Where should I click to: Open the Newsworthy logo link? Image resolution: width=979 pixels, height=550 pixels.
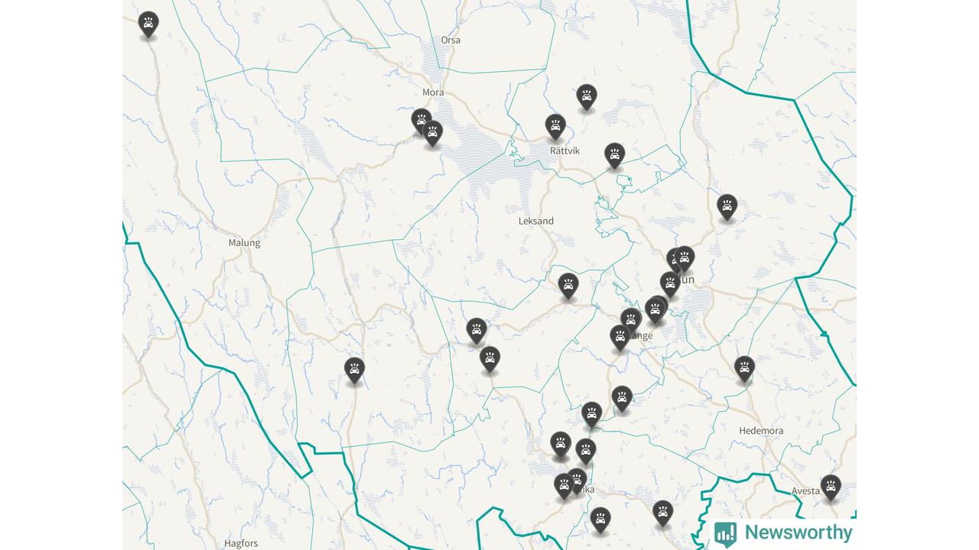pos(783,532)
